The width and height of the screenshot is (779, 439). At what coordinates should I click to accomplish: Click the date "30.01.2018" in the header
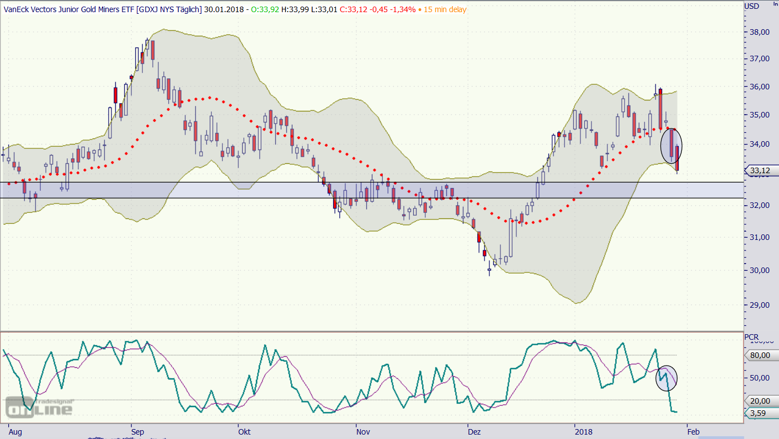[x=223, y=9]
